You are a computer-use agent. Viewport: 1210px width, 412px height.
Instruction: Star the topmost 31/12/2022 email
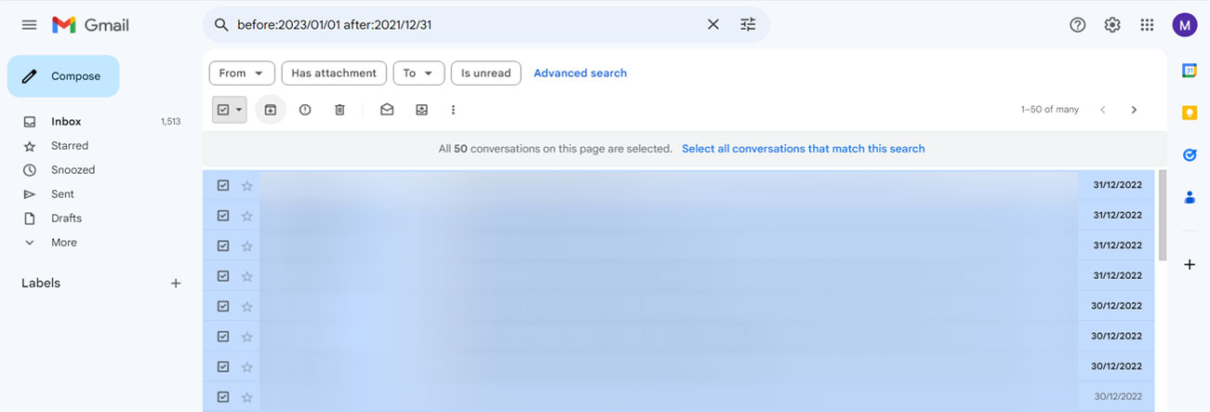click(246, 185)
